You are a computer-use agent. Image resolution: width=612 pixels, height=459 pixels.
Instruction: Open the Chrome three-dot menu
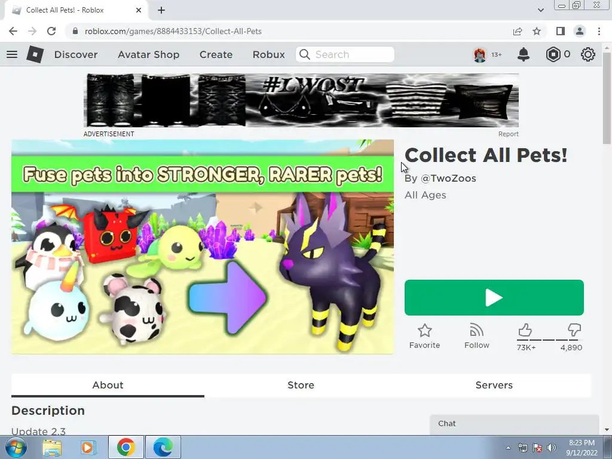pos(599,31)
